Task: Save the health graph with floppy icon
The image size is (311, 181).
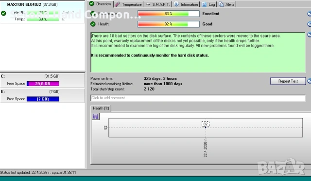Action: point(96,116)
